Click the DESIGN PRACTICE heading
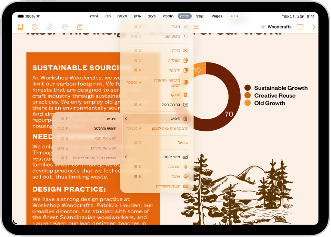331x237 pixels. coord(69,189)
